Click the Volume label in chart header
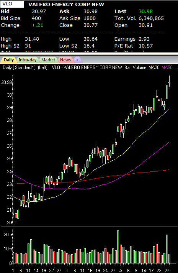This screenshot has width=178, height=273. click(x=139, y=67)
